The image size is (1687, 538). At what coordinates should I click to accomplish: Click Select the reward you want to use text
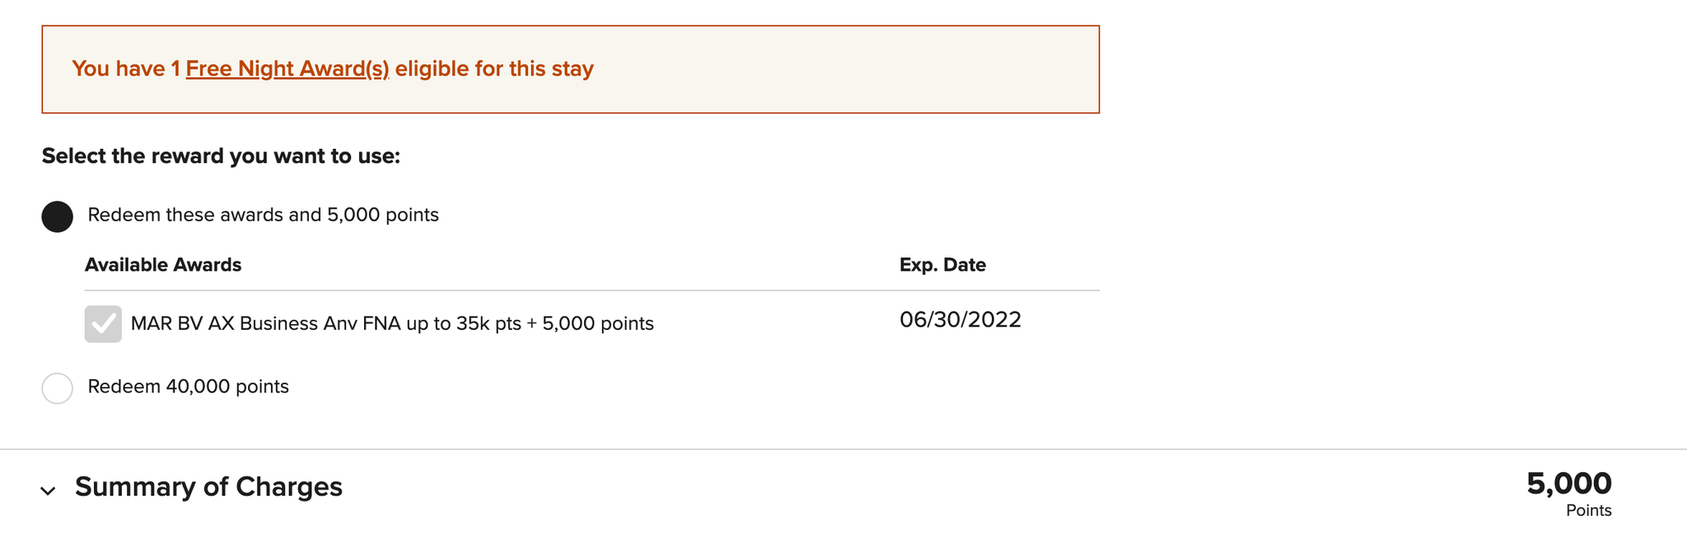click(220, 155)
